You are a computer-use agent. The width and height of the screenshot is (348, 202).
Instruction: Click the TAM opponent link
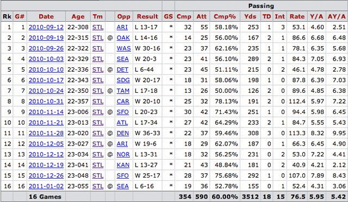click(123, 91)
